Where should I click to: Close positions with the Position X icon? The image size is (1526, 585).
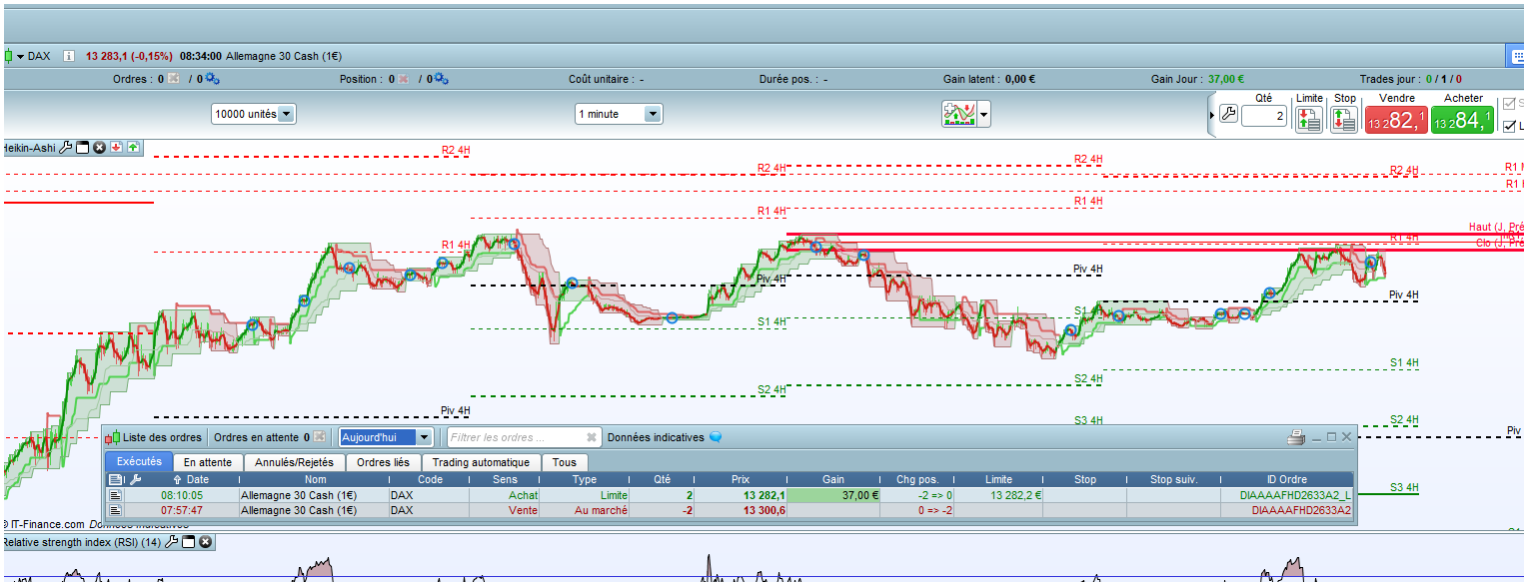[x=404, y=79]
